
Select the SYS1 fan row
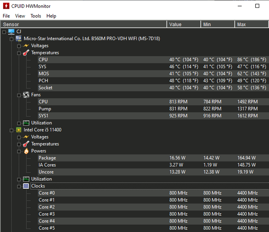coord(153,116)
